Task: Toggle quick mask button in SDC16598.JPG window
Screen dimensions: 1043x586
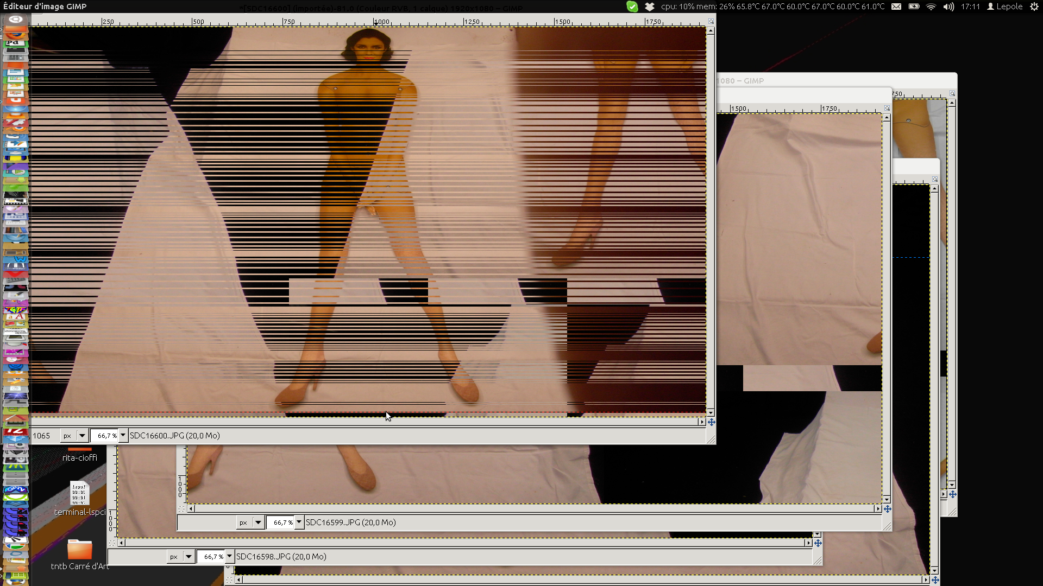Action: 112,543
